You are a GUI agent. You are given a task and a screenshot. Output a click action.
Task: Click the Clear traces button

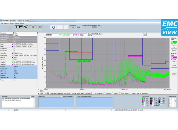67,93
